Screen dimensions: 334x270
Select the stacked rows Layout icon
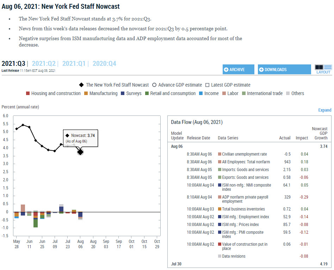coord(328,67)
